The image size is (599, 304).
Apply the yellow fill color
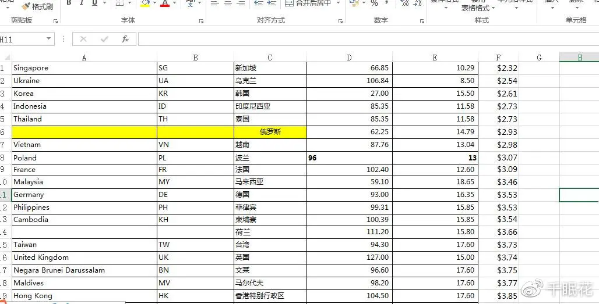coord(145,3)
